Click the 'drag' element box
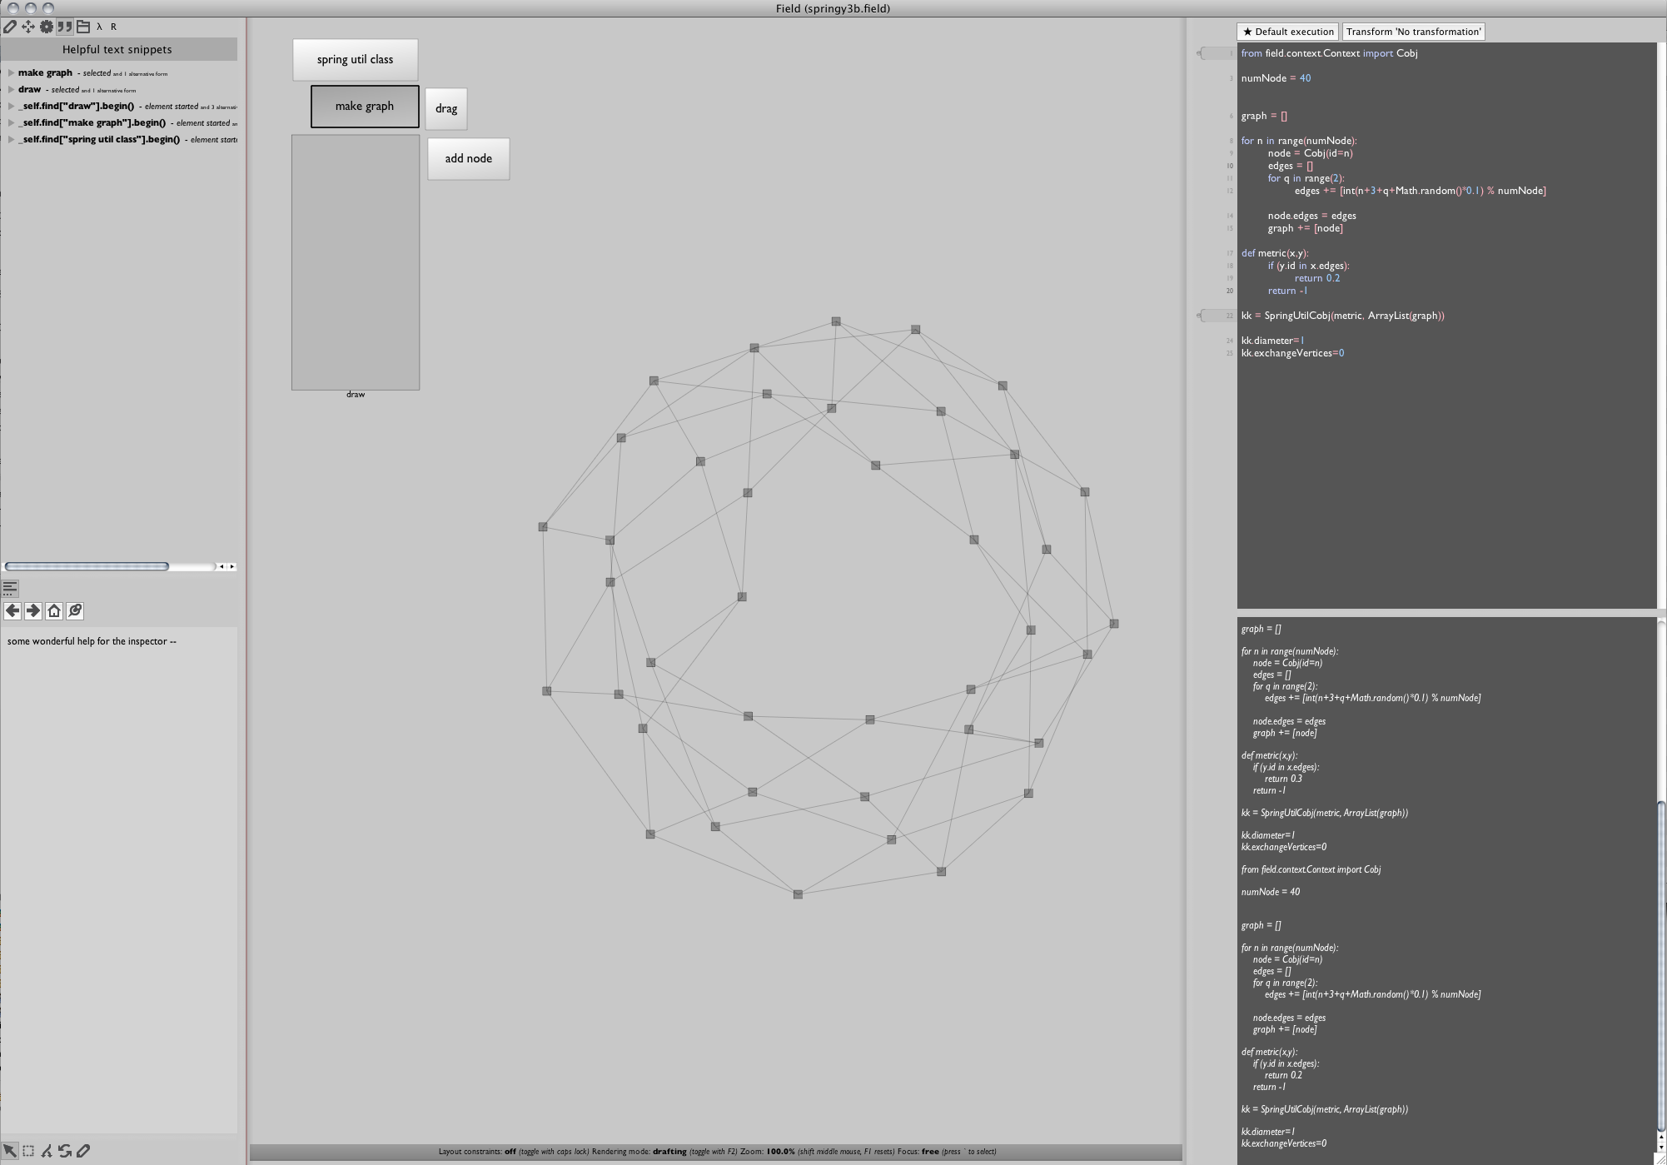 (x=446, y=109)
